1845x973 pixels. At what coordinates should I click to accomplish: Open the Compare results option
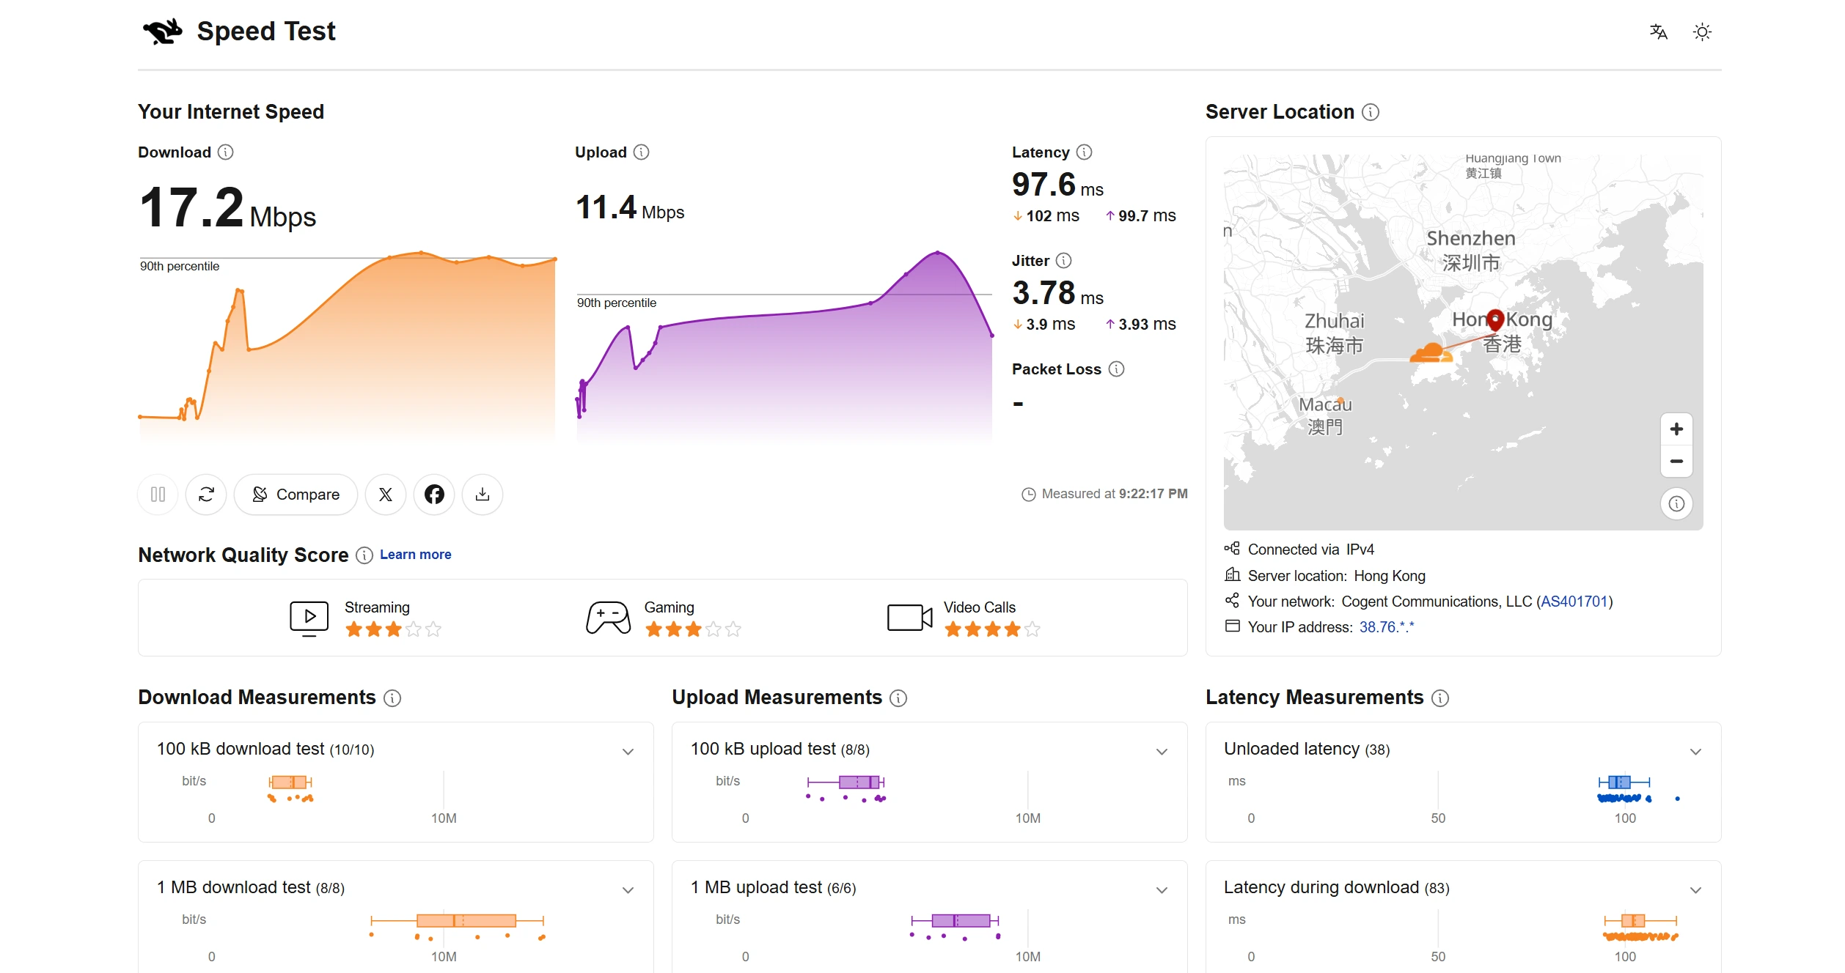(x=296, y=495)
